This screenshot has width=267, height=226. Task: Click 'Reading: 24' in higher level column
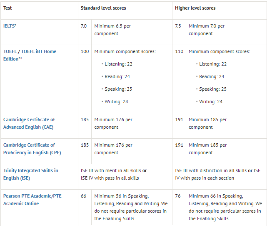(x=212, y=76)
